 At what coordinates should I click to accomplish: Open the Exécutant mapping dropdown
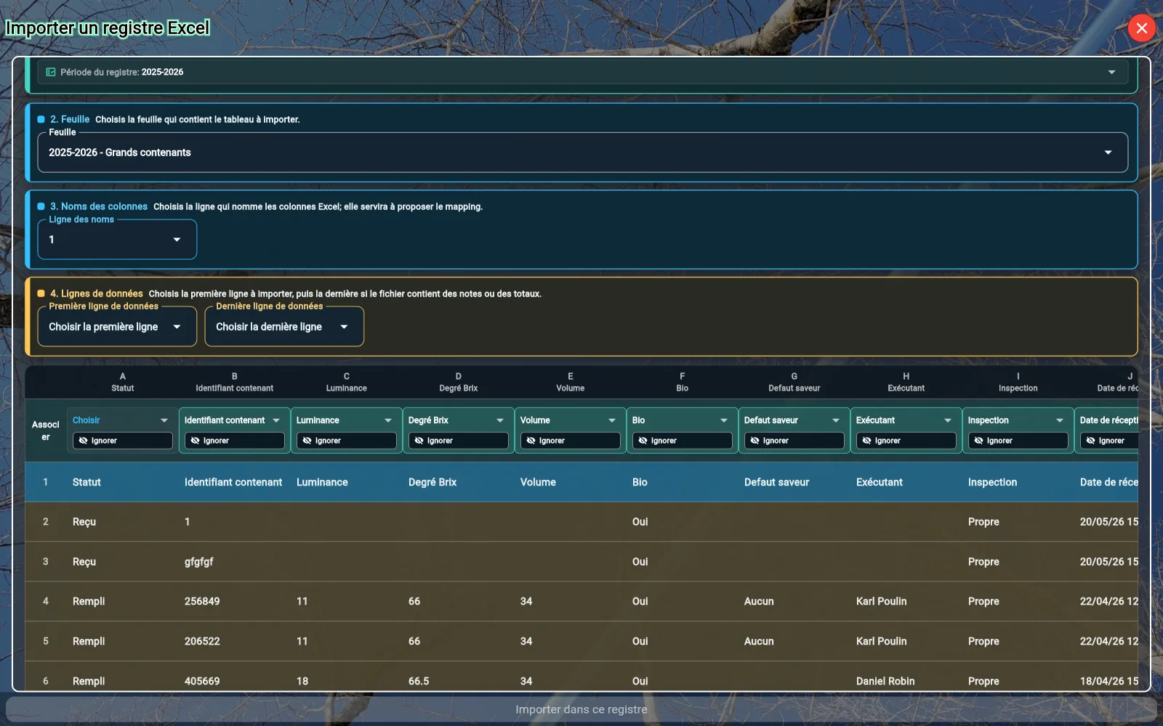(905, 420)
